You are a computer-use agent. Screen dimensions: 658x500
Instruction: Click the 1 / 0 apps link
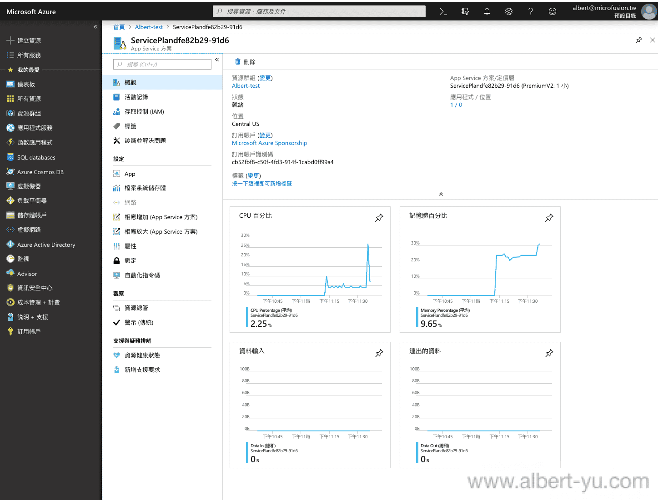pyautogui.click(x=456, y=105)
